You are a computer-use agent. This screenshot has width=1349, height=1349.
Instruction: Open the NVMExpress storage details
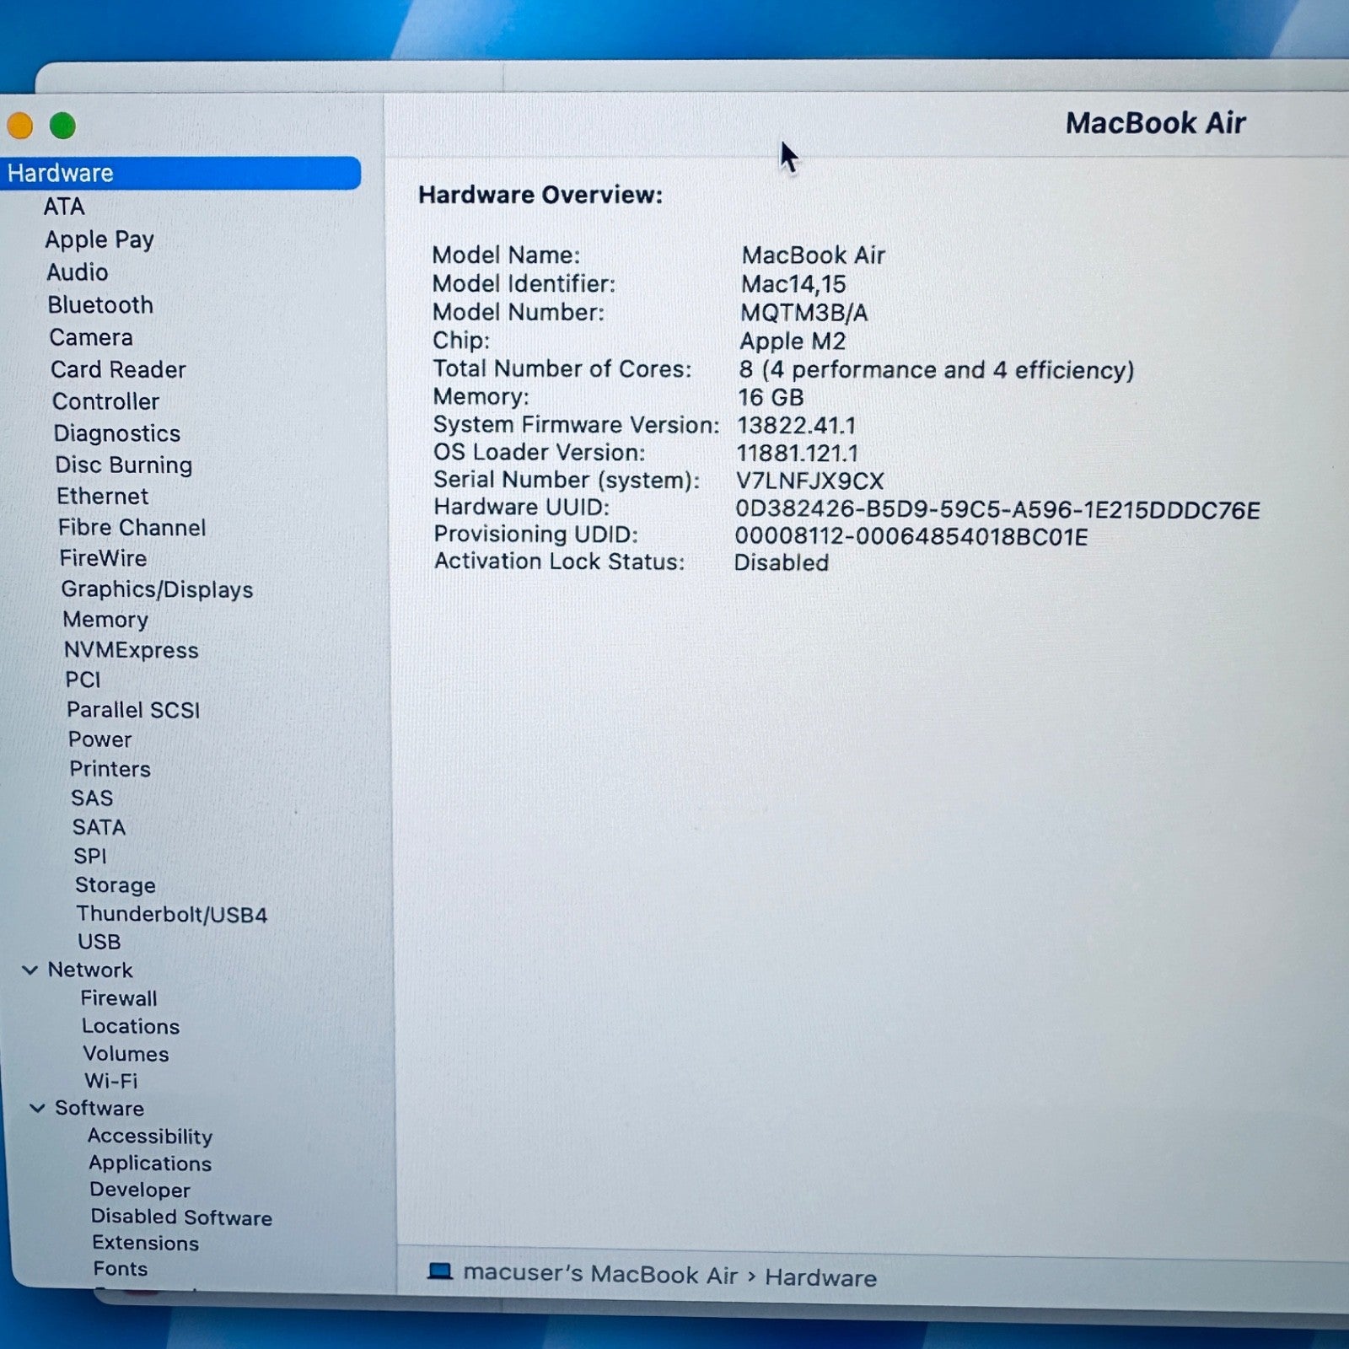coord(132,650)
